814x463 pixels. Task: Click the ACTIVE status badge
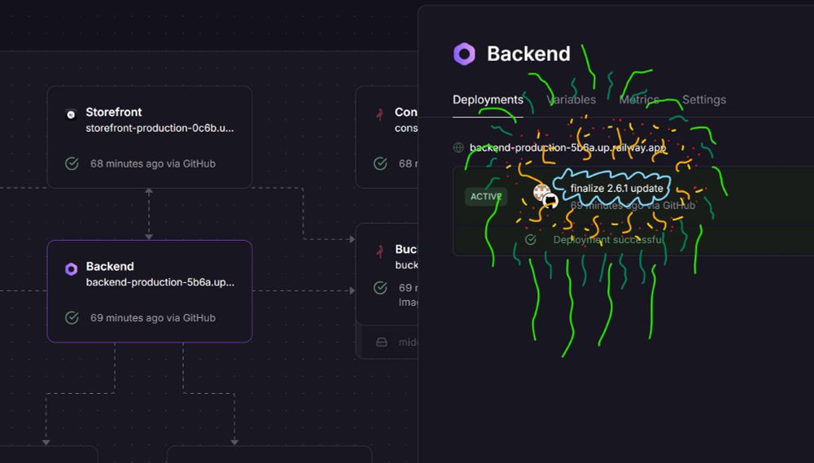click(x=486, y=197)
